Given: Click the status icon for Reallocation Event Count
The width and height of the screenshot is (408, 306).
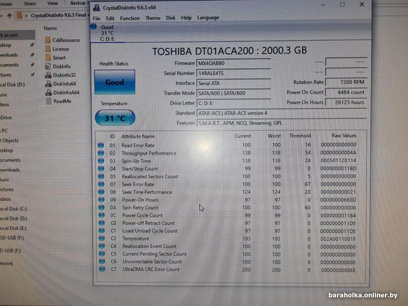Looking at the screenshot, I should click(x=102, y=246).
